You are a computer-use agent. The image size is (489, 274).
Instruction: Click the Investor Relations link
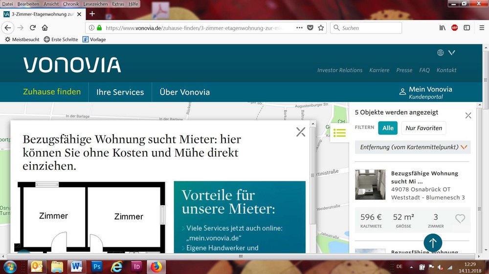(340, 70)
